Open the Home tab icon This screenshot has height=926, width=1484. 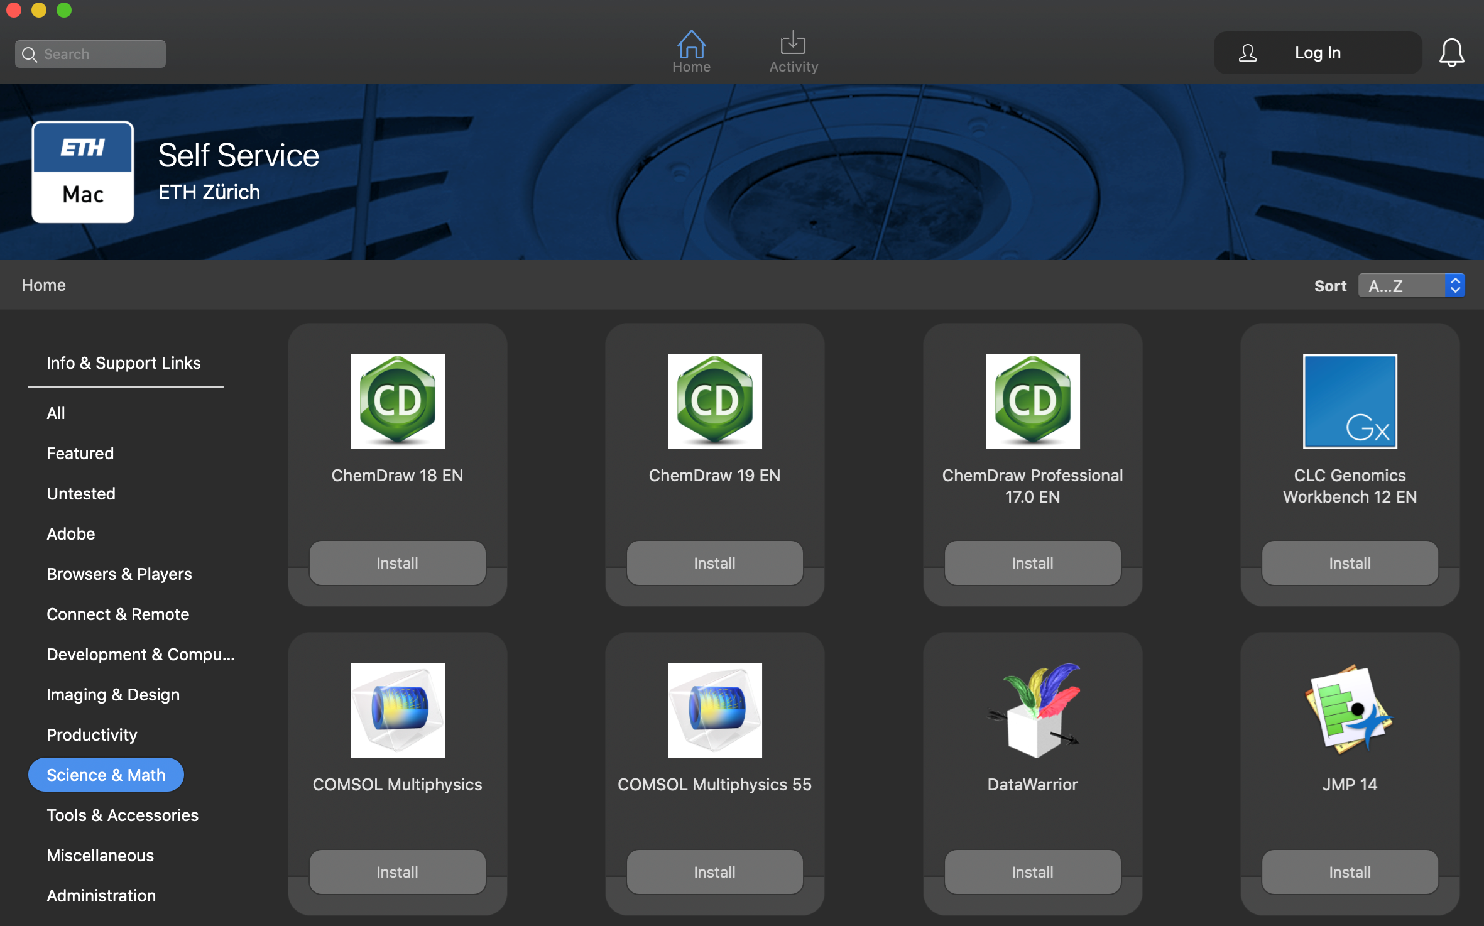click(x=691, y=44)
